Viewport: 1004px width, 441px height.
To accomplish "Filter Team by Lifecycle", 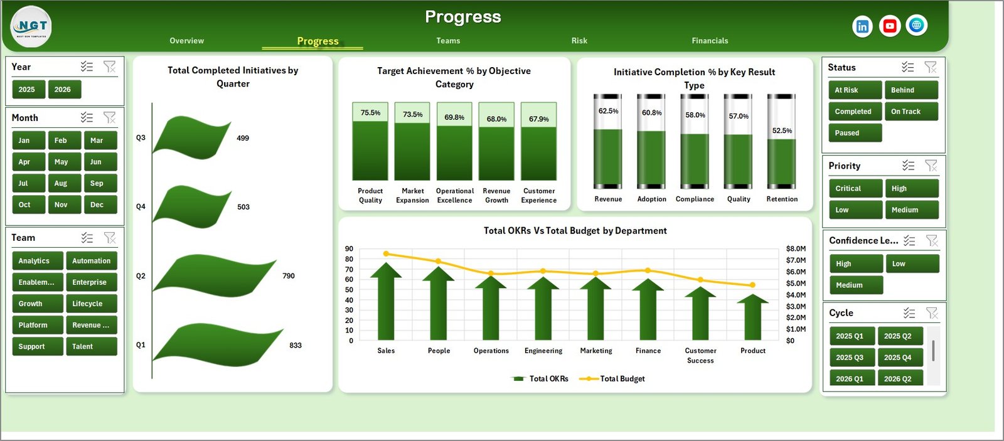I will pos(92,304).
